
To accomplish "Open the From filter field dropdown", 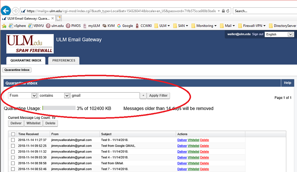I will tap(34, 96).
